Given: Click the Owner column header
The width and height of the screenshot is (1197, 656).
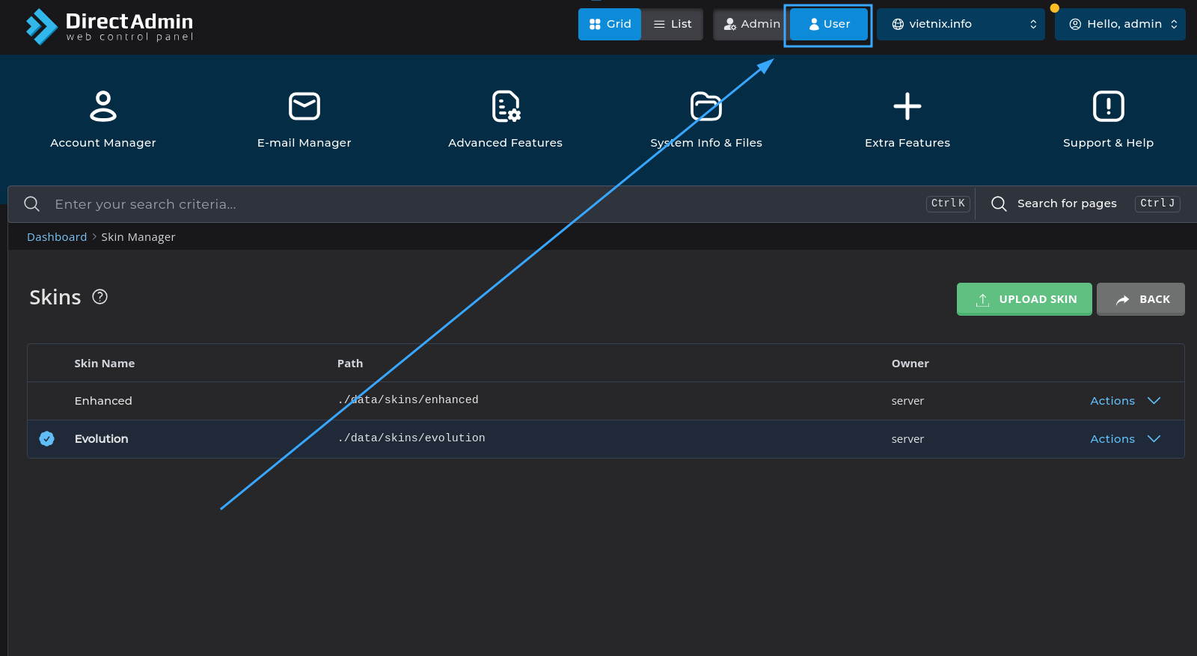Looking at the screenshot, I should [x=910, y=364].
